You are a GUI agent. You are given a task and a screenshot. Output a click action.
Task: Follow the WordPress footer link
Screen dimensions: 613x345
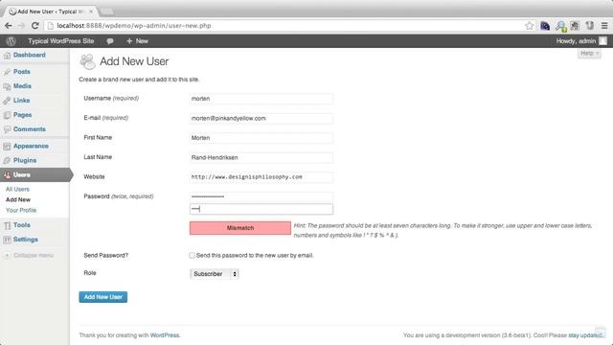tap(165, 335)
